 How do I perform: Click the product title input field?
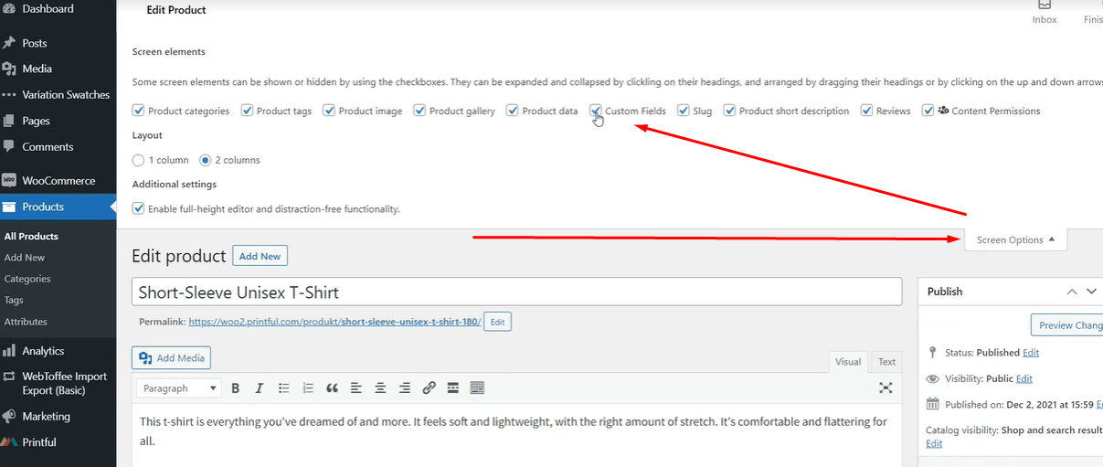[x=517, y=292]
